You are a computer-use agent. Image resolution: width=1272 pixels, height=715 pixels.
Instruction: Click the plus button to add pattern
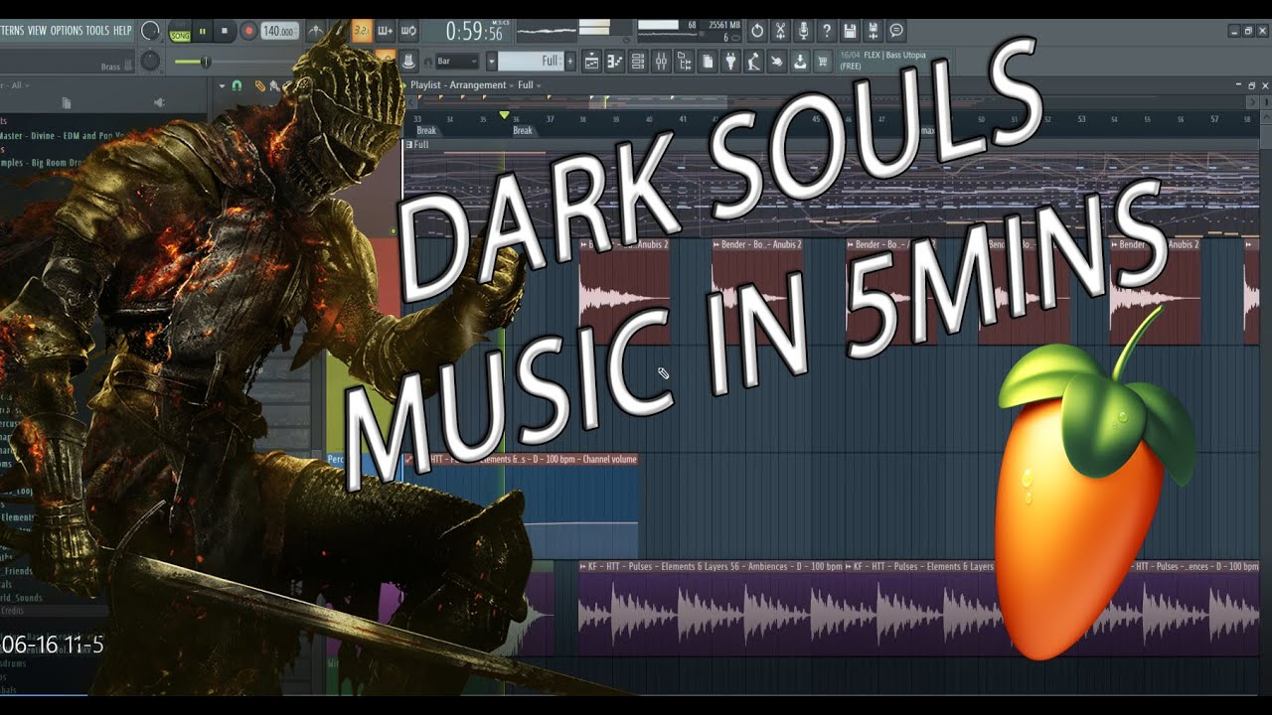[569, 62]
